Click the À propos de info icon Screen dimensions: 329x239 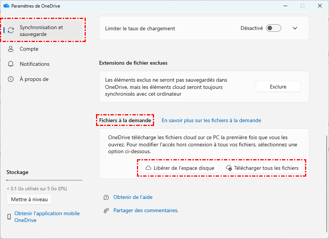click(x=11, y=79)
